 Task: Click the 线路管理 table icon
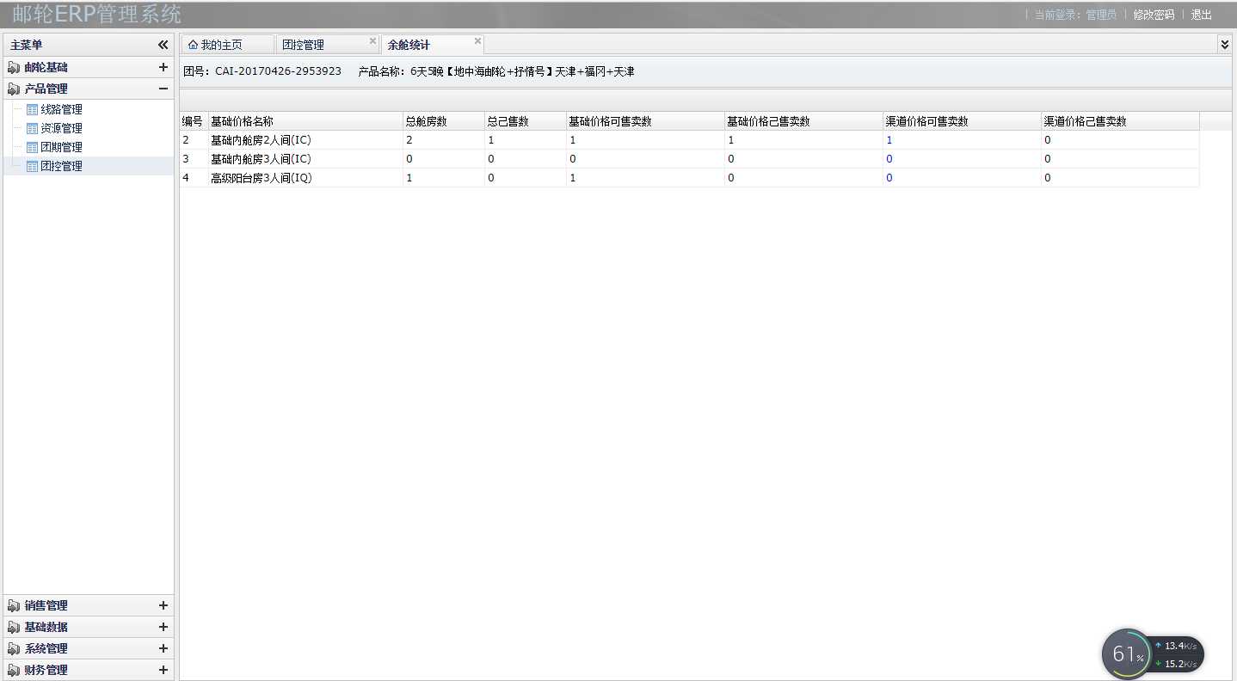[x=32, y=109]
